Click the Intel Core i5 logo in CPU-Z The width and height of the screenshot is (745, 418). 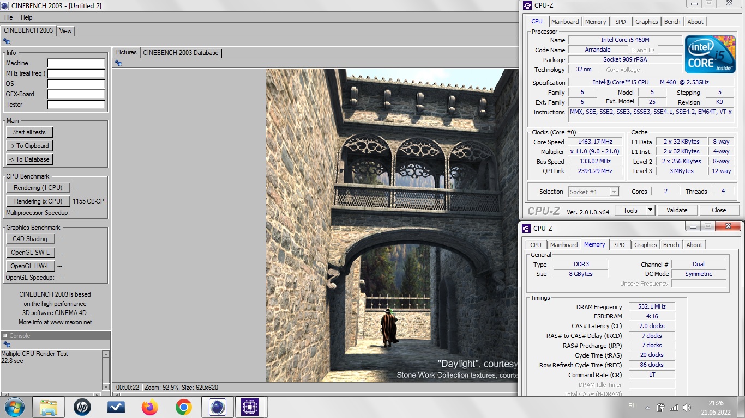tap(710, 54)
